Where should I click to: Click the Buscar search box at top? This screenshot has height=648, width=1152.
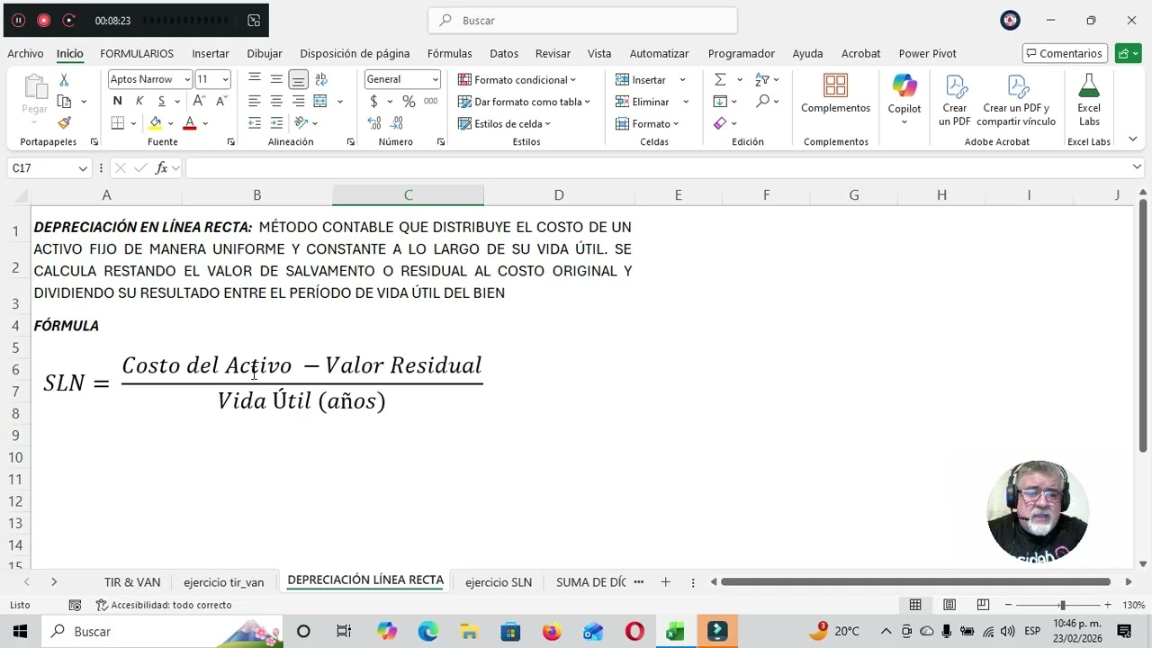pyautogui.click(x=583, y=20)
